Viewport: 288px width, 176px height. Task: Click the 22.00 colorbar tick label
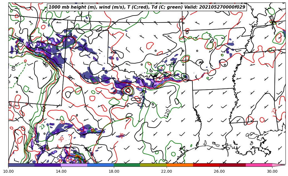point(167,171)
